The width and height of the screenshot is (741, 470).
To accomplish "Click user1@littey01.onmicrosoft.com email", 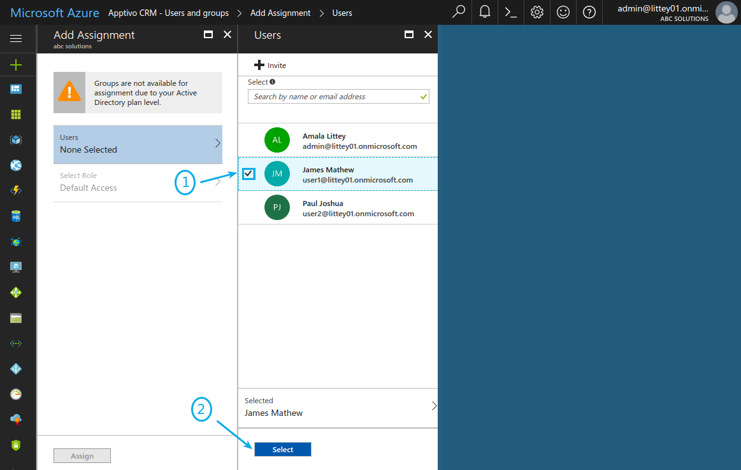I will 357,180.
